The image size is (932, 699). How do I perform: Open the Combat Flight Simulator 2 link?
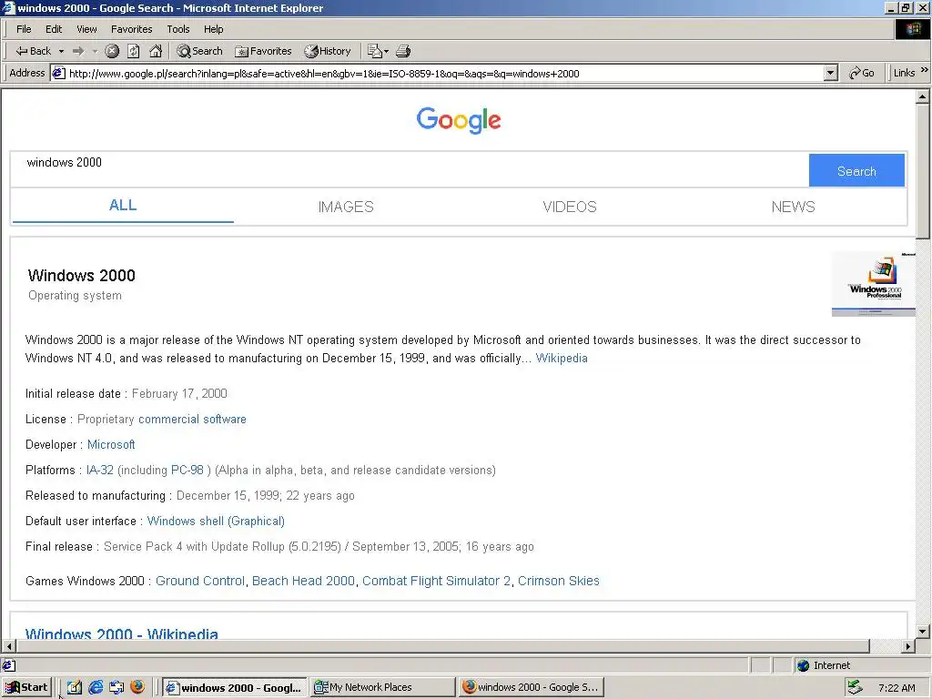(x=436, y=581)
